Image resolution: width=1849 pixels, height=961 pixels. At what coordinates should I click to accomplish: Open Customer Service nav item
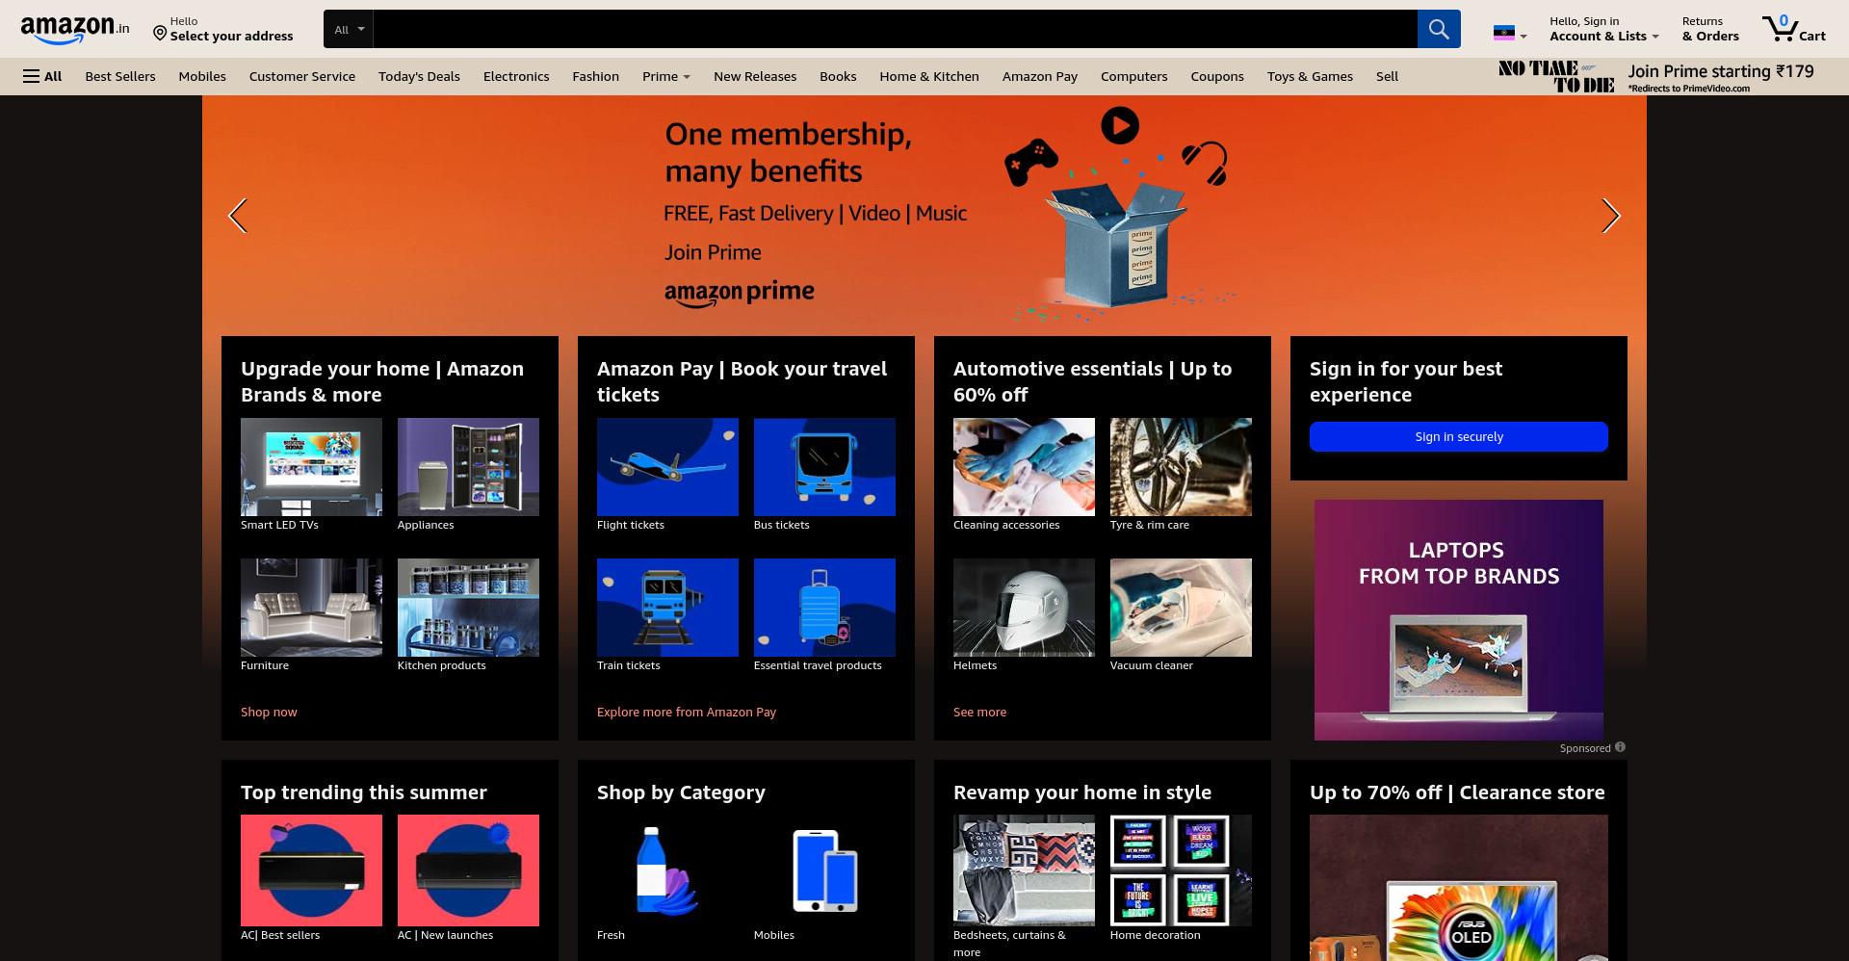(x=302, y=76)
